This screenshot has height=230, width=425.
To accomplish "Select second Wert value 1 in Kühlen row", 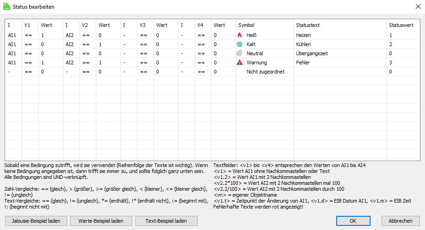I will tap(100, 44).
